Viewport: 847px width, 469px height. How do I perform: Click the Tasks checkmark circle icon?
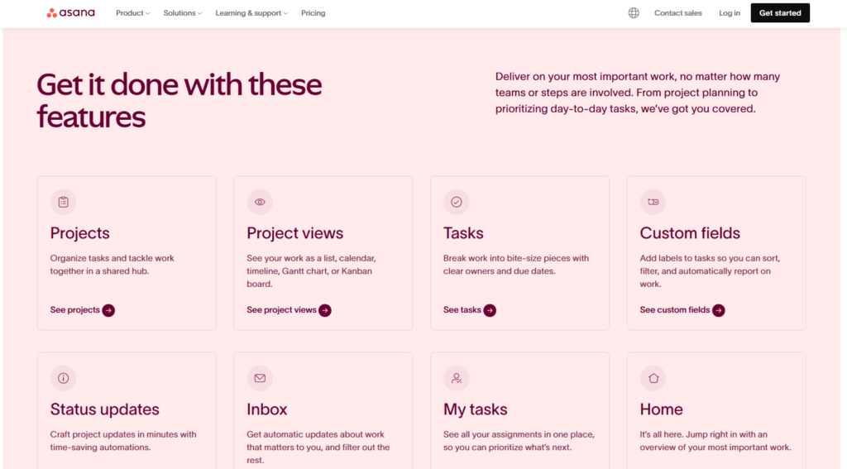tap(456, 202)
